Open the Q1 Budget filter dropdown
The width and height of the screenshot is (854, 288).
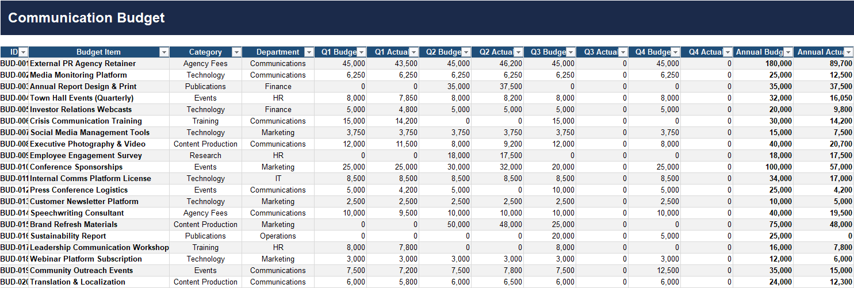pos(361,52)
